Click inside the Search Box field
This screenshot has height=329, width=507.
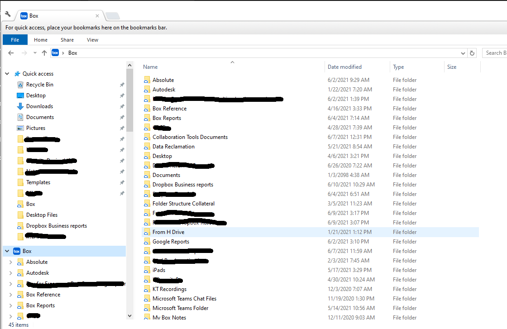click(x=495, y=52)
